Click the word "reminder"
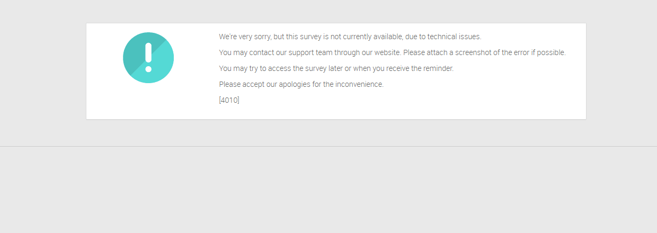 (437, 68)
